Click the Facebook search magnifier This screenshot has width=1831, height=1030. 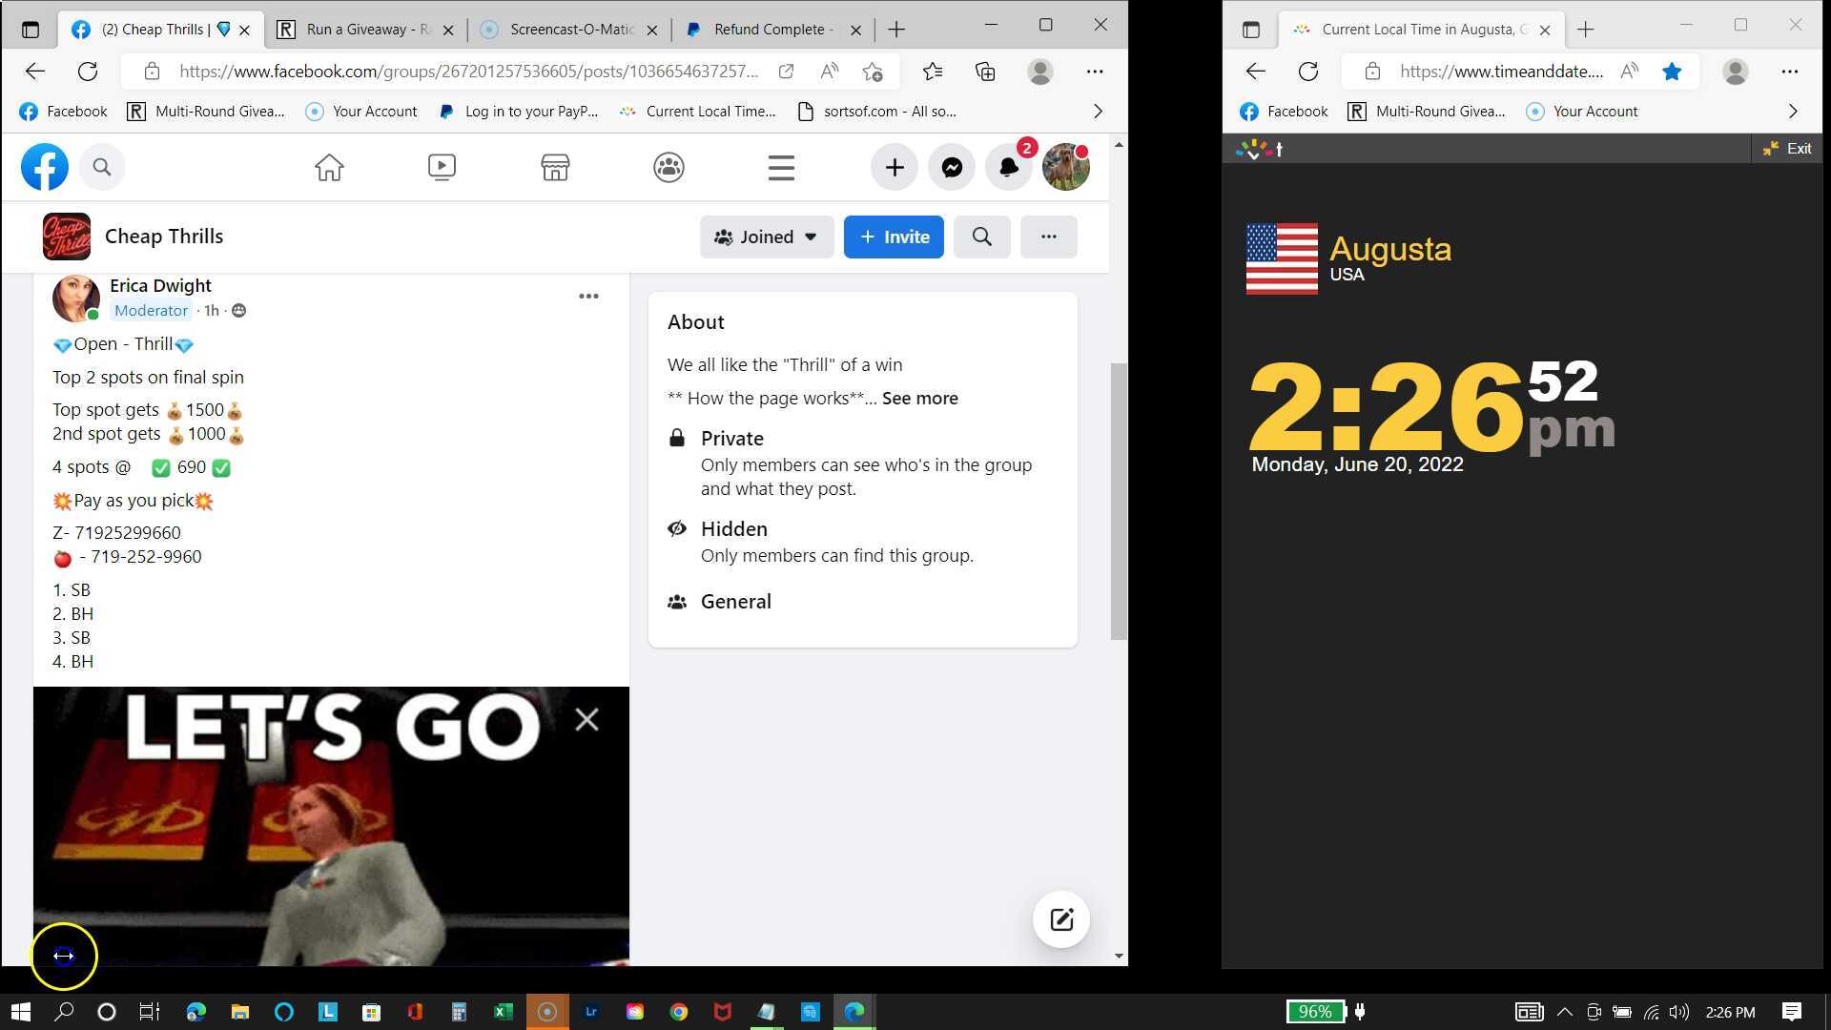pos(102,168)
